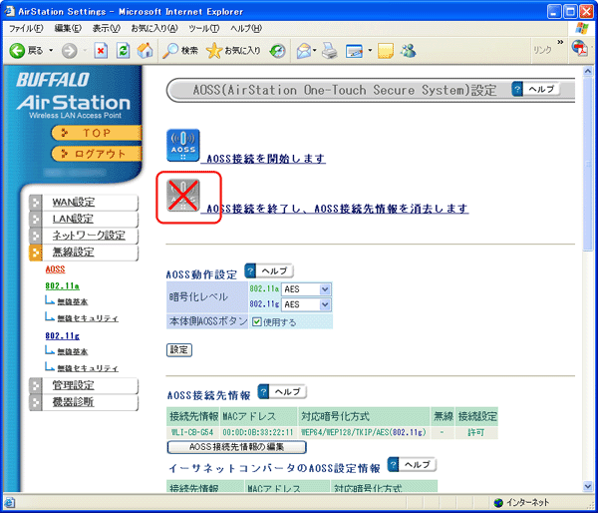Click the PDF convert toolbar icon

579,48
